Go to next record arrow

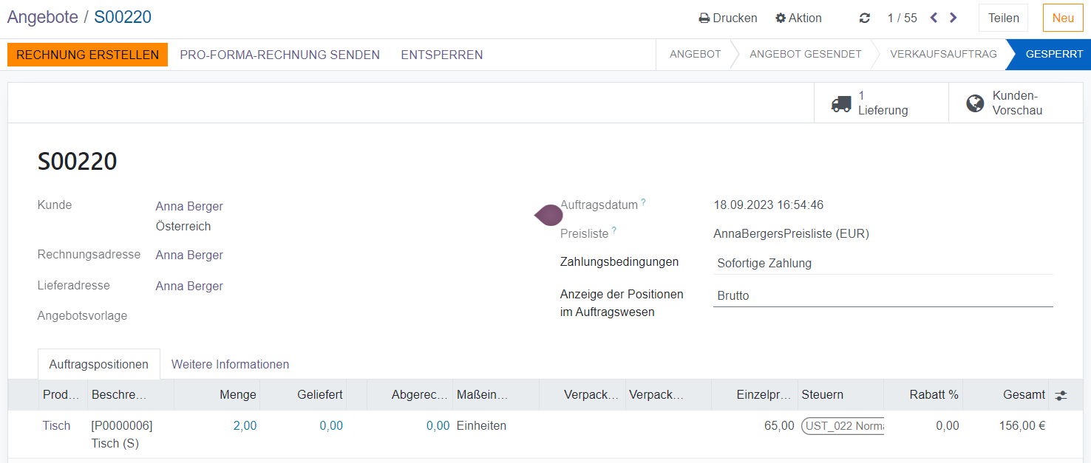[954, 18]
